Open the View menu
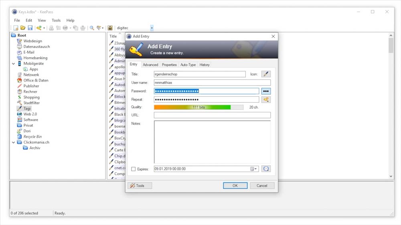The height and width of the screenshot is (225, 401). tap(42, 20)
